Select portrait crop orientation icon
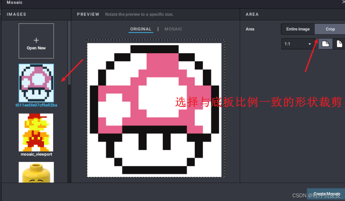 point(339,44)
